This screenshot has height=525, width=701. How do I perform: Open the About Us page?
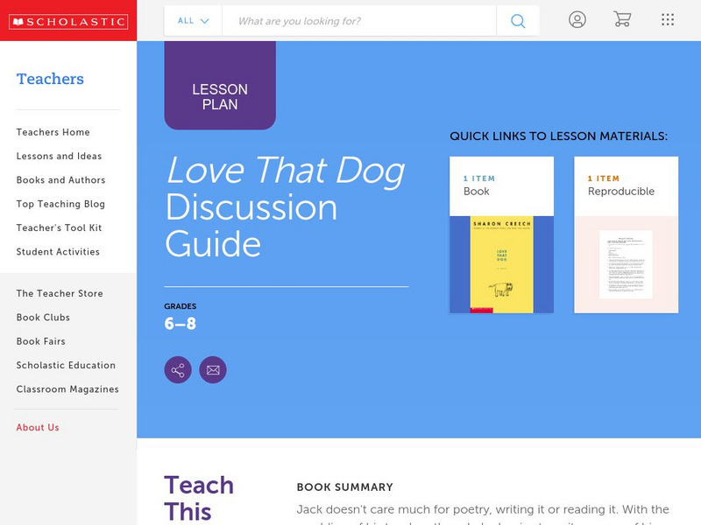click(37, 427)
